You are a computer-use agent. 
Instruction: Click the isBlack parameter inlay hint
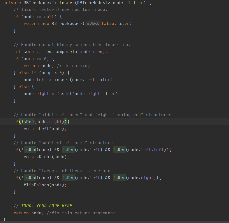(x=93, y=23)
